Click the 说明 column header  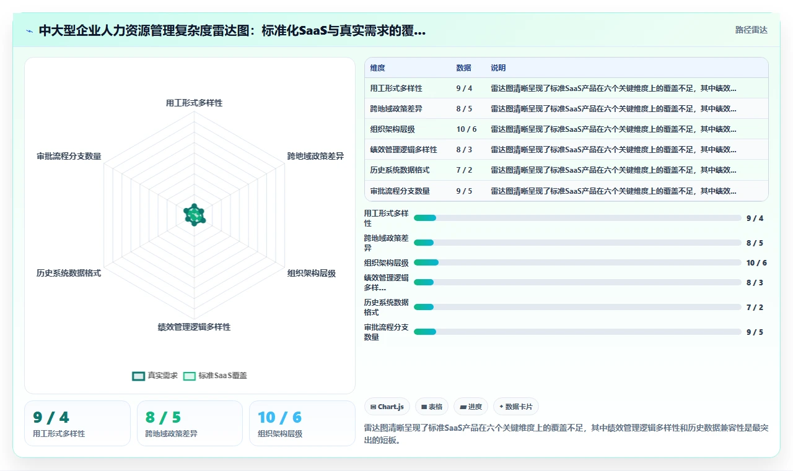pyautogui.click(x=498, y=68)
